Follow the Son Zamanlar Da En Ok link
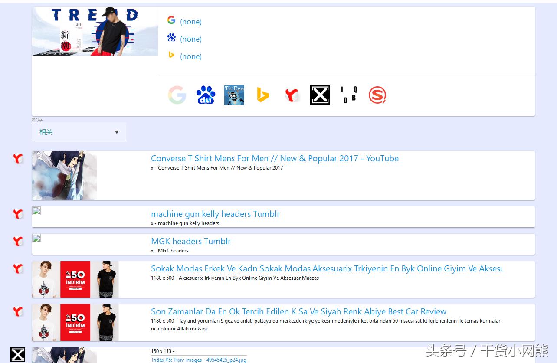 coord(298,311)
